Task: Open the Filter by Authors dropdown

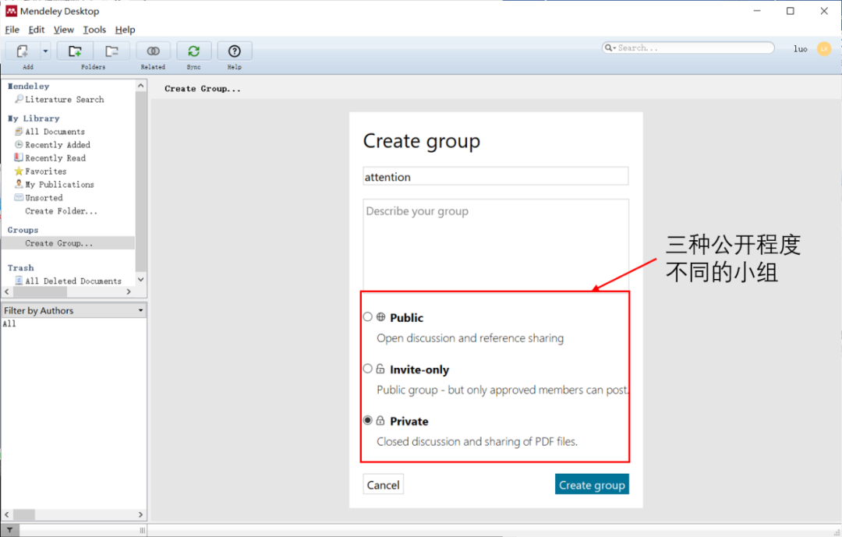Action: click(x=74, y=310)
